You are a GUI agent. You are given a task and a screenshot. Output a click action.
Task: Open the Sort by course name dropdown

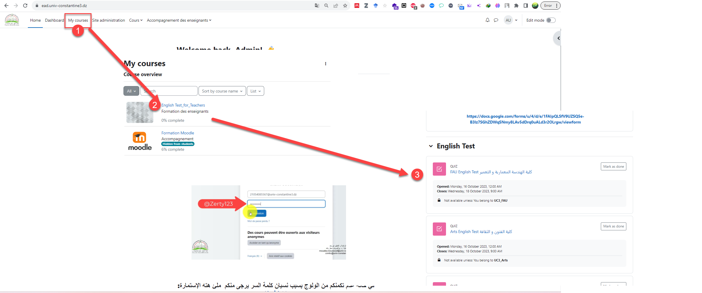[x=222, y=91]
